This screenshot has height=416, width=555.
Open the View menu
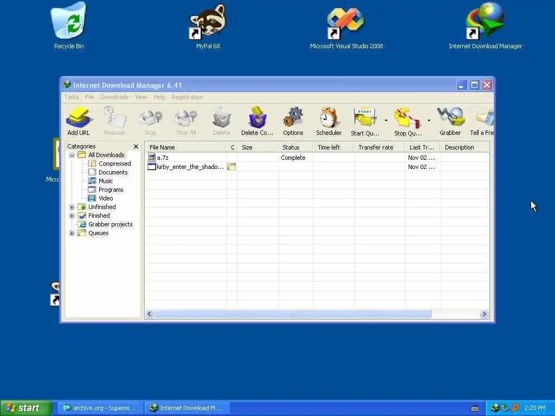click(x=141, y=97)
